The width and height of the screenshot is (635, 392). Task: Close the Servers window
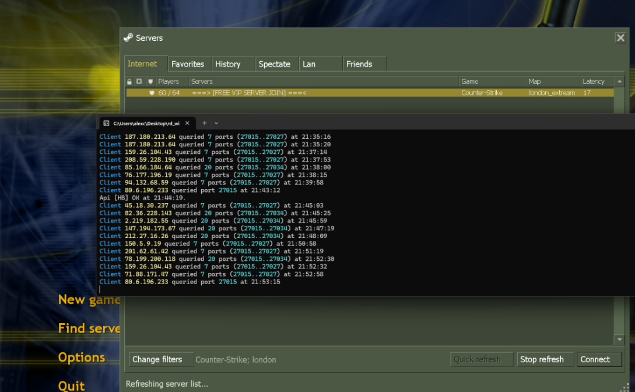(620, 38)
